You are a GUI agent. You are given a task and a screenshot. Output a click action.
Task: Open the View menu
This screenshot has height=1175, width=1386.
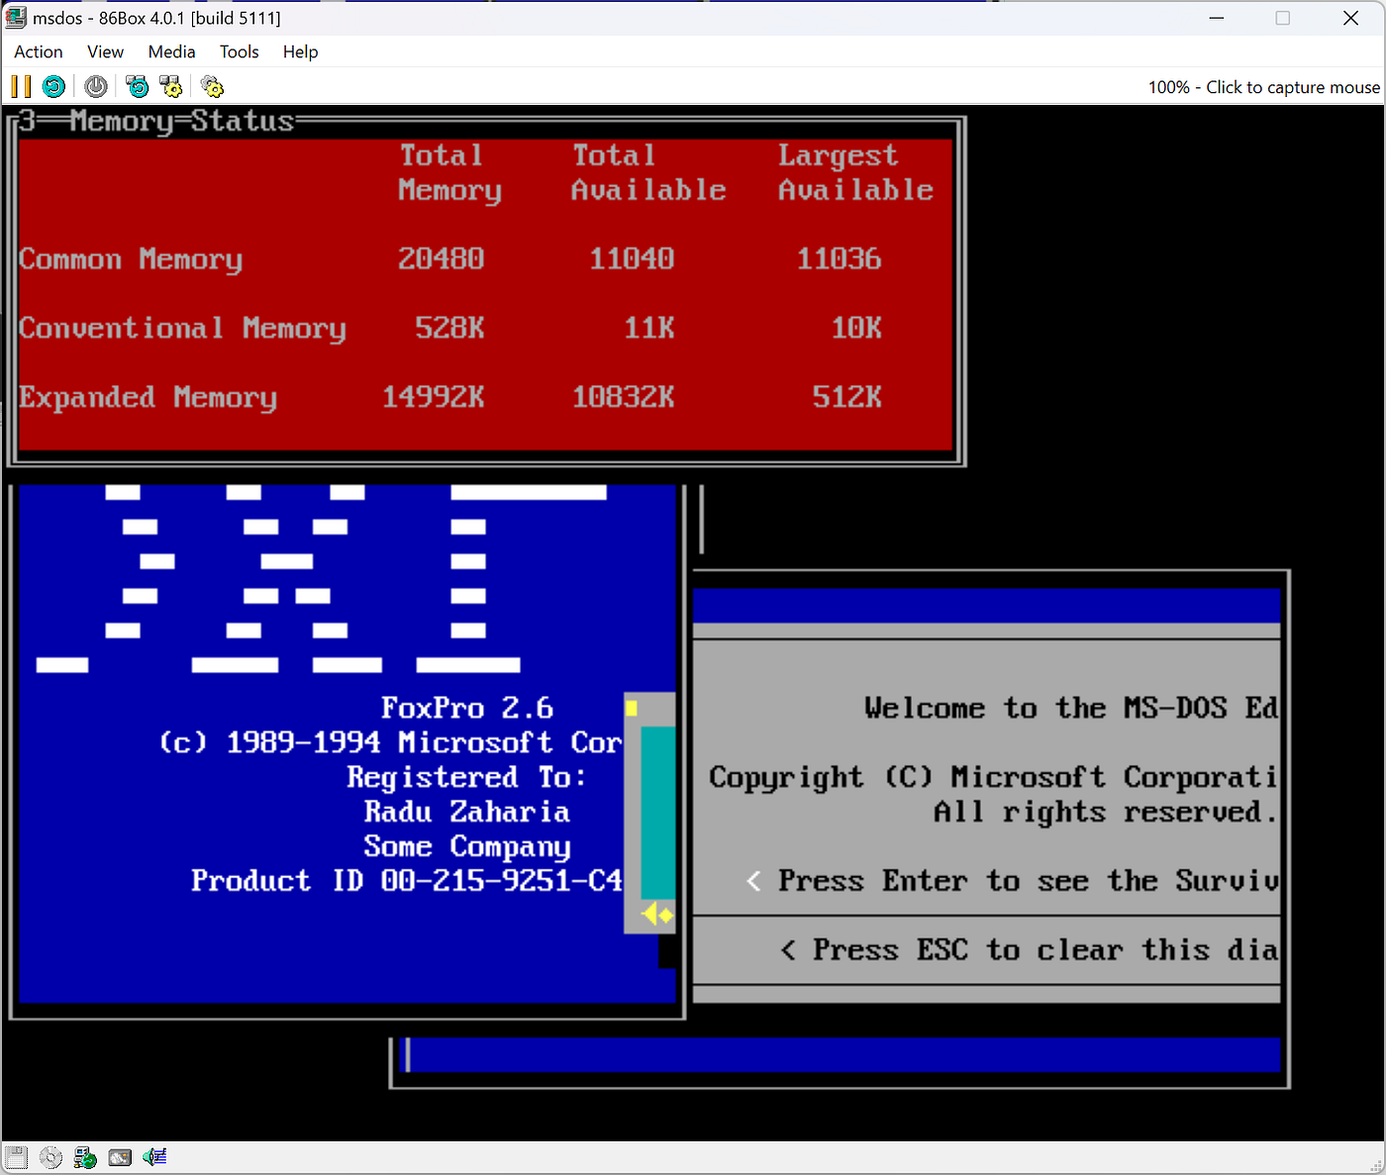pyautogui.click(x=105, y=51)
